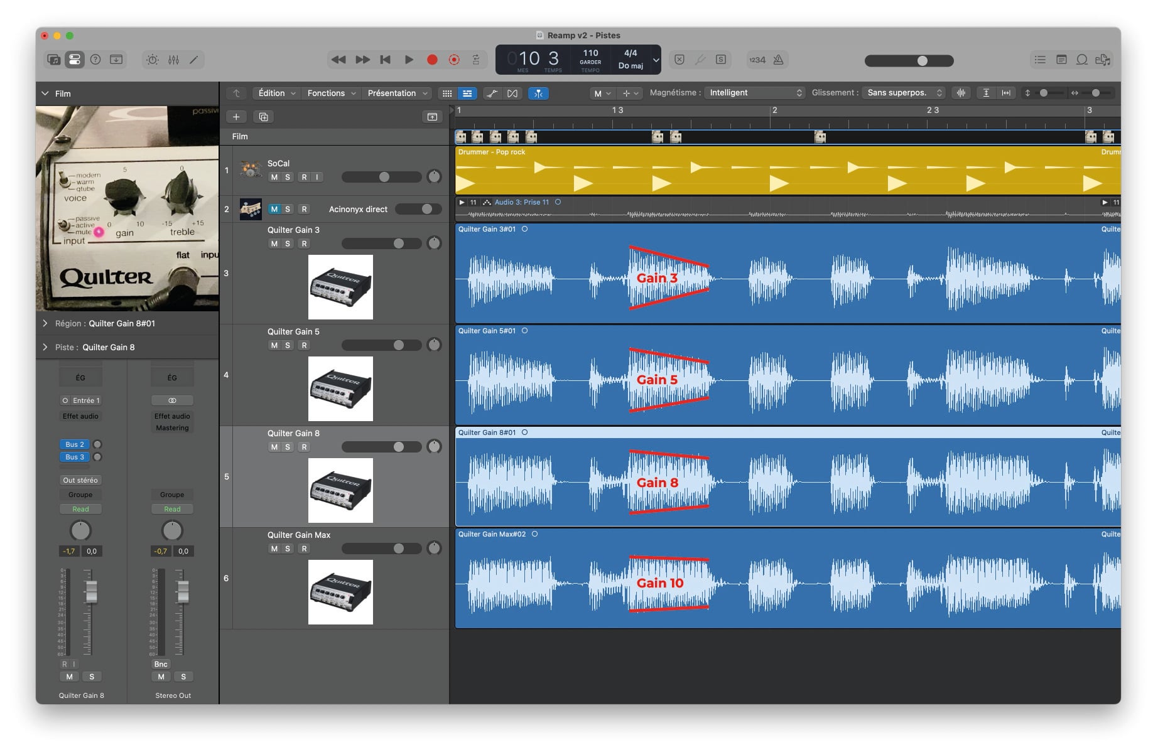Add a new track with plus button

[236, 117]
